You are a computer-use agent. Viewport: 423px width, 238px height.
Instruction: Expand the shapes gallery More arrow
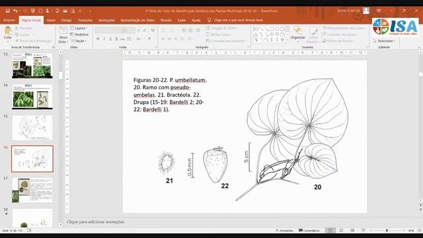click(x=288, y=40)
